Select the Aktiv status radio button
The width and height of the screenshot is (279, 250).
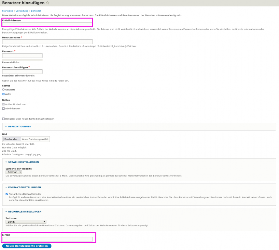click(x=4, y=94)
